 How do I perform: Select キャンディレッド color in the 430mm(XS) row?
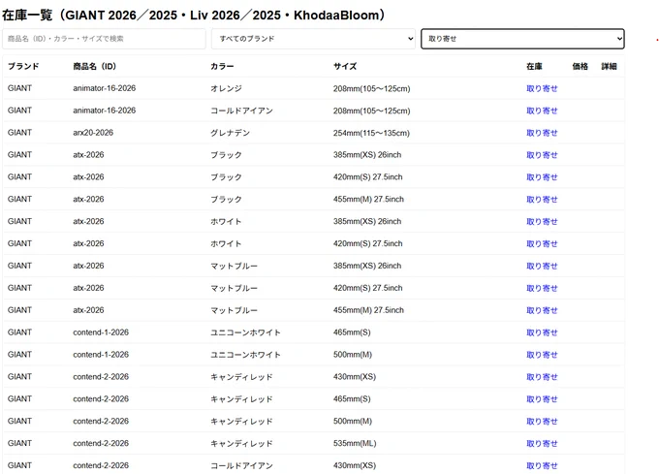pyautogui.click(x=241, y=377)
